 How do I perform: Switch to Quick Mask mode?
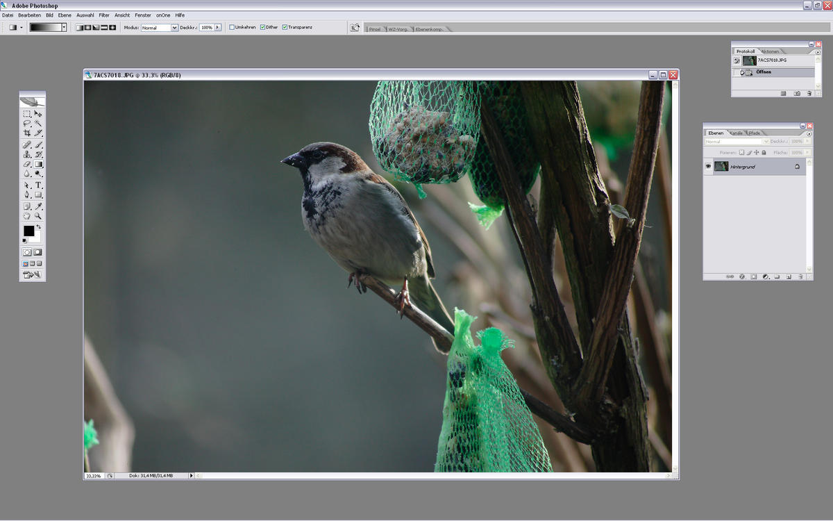point(37,252)
